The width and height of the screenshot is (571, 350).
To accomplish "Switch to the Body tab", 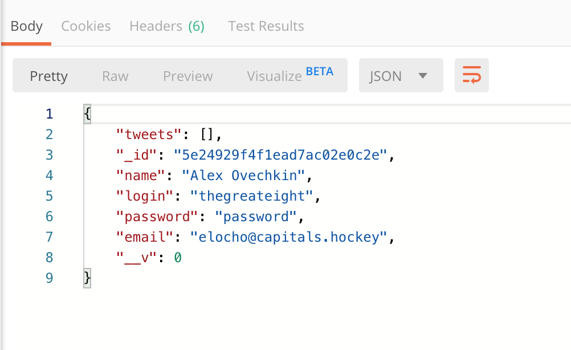I will [26, 26].
